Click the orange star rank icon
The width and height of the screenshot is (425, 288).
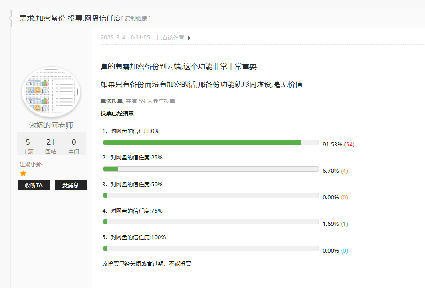point(23,173)
